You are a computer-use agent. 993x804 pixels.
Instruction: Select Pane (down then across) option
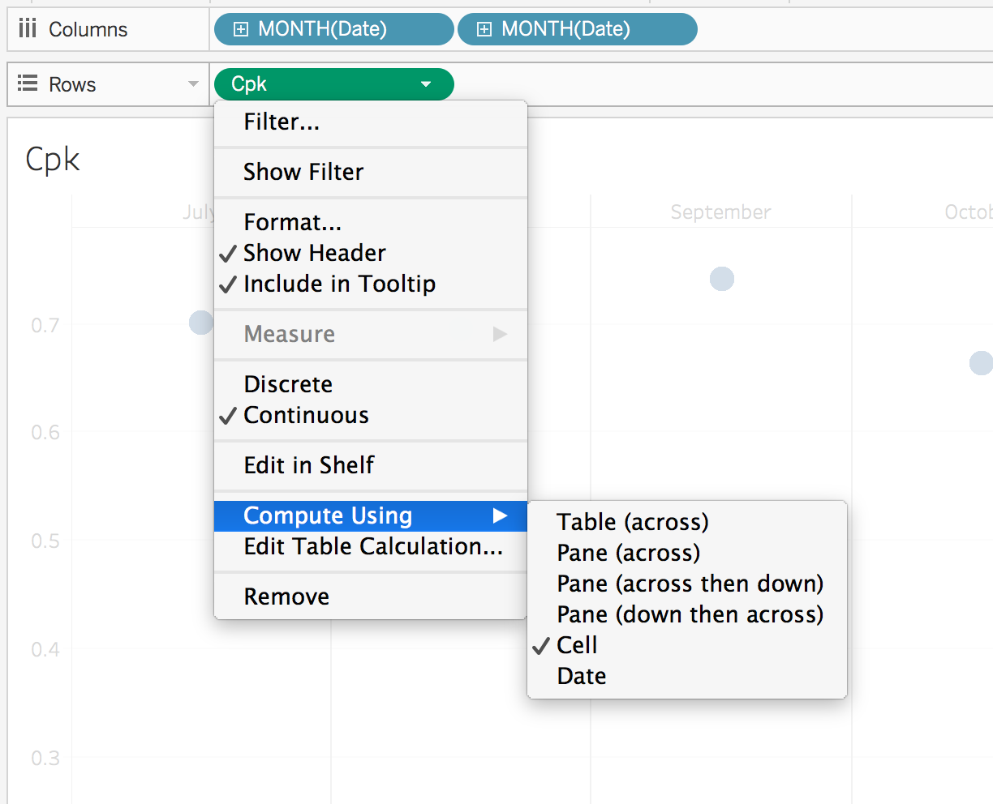689,614
